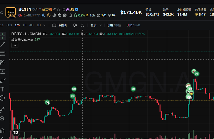The image size is (214, 139).
Task: Select the Text annotation tool
Action: [x=3, y=89]
